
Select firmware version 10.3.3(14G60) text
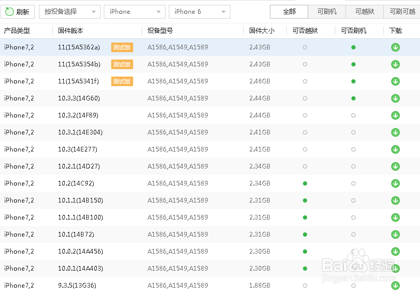(x=79, y=98)
